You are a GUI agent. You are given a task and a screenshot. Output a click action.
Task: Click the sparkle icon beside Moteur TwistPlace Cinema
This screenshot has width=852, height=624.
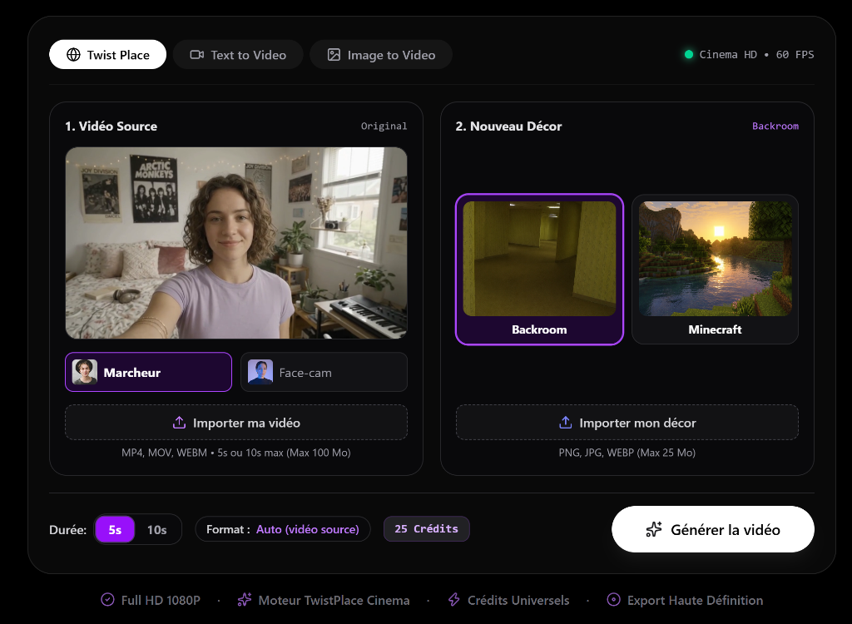245,600
